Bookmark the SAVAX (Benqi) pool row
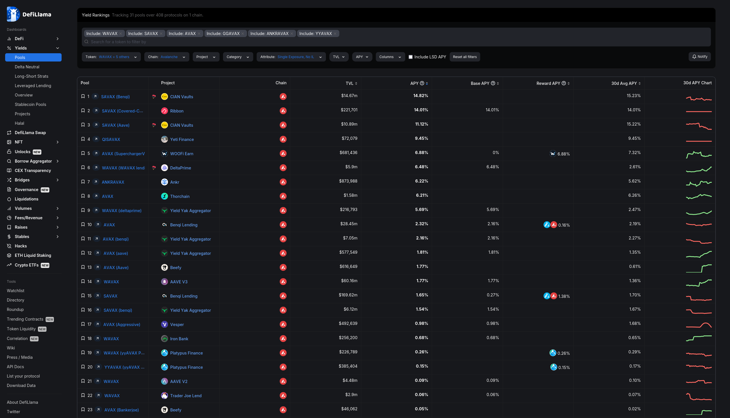 click(x=83, y=97)
